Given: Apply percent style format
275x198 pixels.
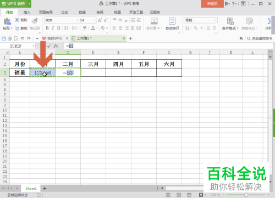Looking at the screenshot, I should [x=196, y=28].
